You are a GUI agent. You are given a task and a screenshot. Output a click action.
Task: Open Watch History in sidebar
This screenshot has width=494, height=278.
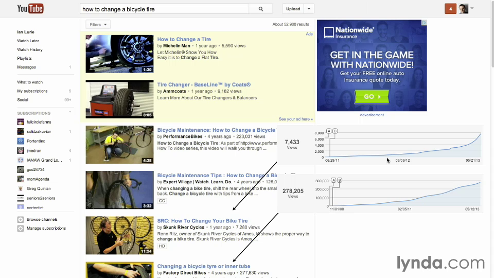(x=30, y=49)
